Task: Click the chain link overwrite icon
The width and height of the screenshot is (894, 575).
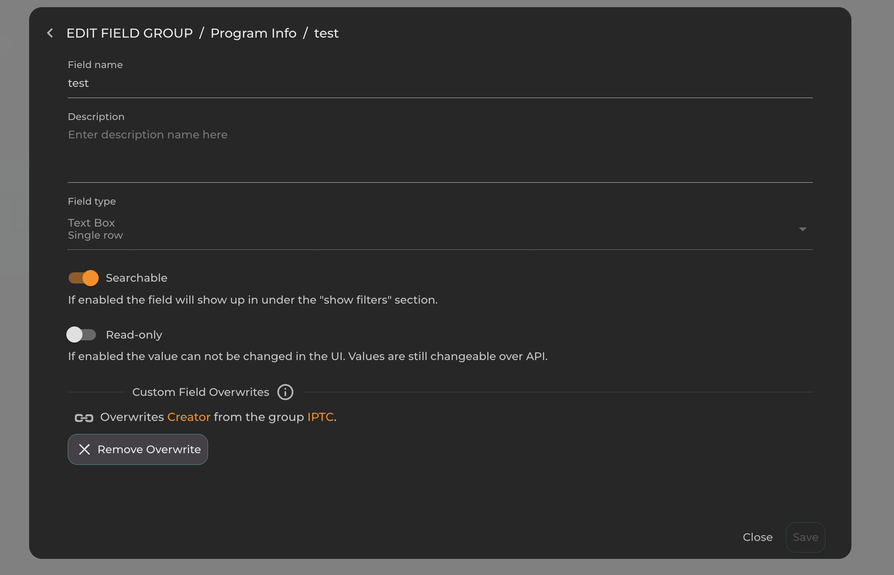Action: (x=84, y=418)
